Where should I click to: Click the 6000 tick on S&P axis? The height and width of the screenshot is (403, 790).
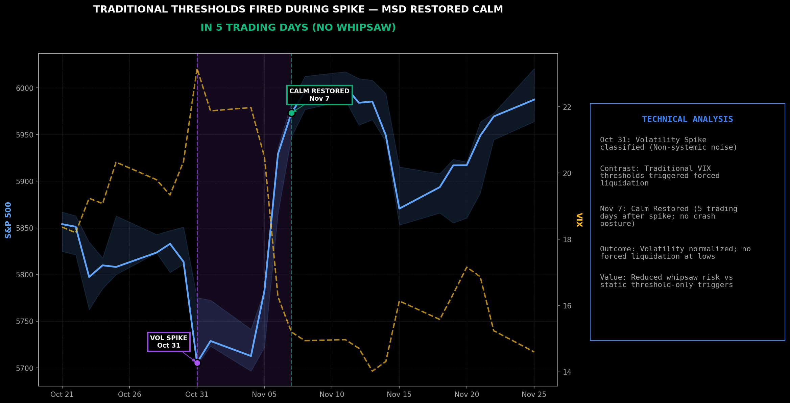[25, 89]
